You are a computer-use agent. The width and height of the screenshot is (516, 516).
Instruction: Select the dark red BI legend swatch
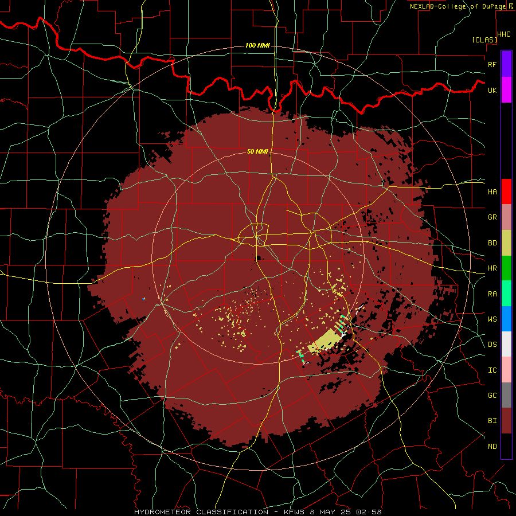(x=506, y=421)
